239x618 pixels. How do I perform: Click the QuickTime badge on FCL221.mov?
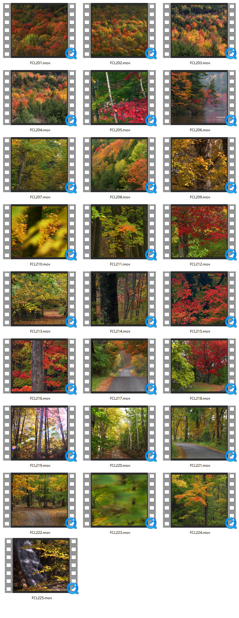[x=231, y=456]
